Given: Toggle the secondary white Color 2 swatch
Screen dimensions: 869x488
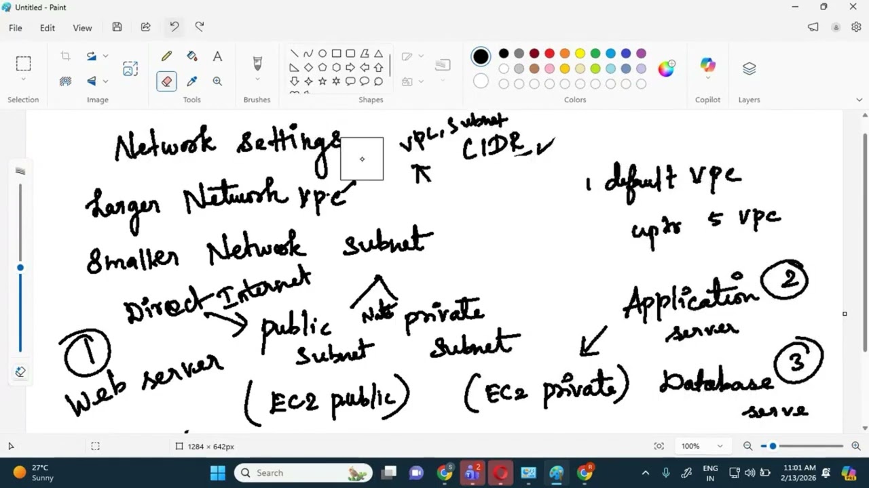Looking at the screenshot, I should (481, 81).
